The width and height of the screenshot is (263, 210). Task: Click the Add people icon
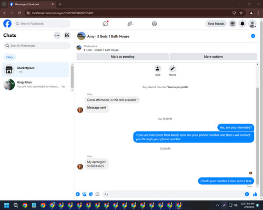point(158,69)
